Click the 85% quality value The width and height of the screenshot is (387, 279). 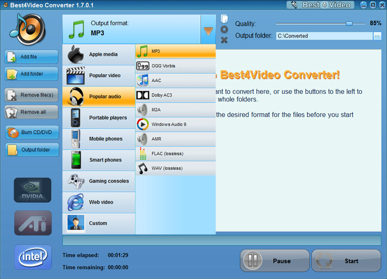click(x=375, y=23)
